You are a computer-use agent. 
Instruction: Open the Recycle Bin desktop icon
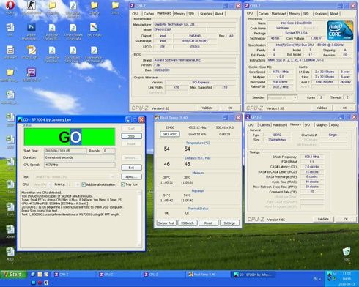(347, 251)
